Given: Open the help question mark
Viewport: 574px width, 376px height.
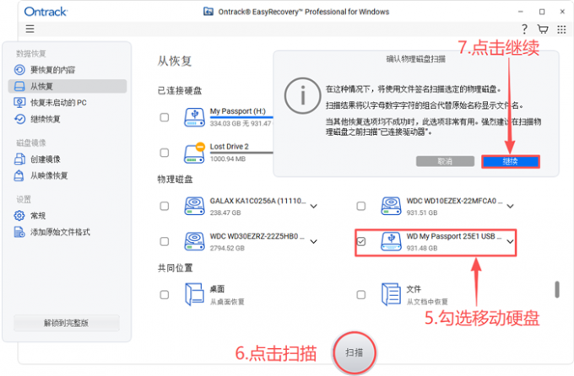Looking at the screenshot, I should (524, 29).
